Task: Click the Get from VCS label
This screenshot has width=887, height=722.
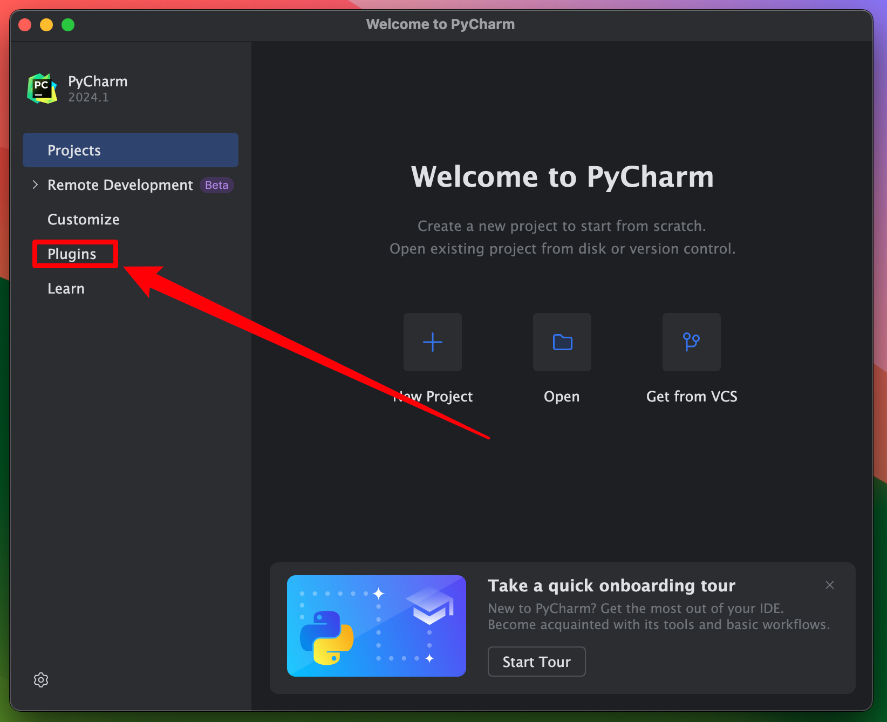Action: pyautogui.click(x=692, y=397)
